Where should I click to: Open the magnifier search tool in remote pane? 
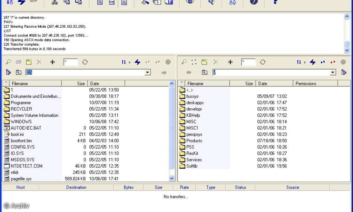[184, 62]
